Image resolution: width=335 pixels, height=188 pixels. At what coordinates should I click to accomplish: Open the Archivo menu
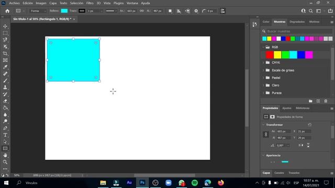click(x=14, y=3)
